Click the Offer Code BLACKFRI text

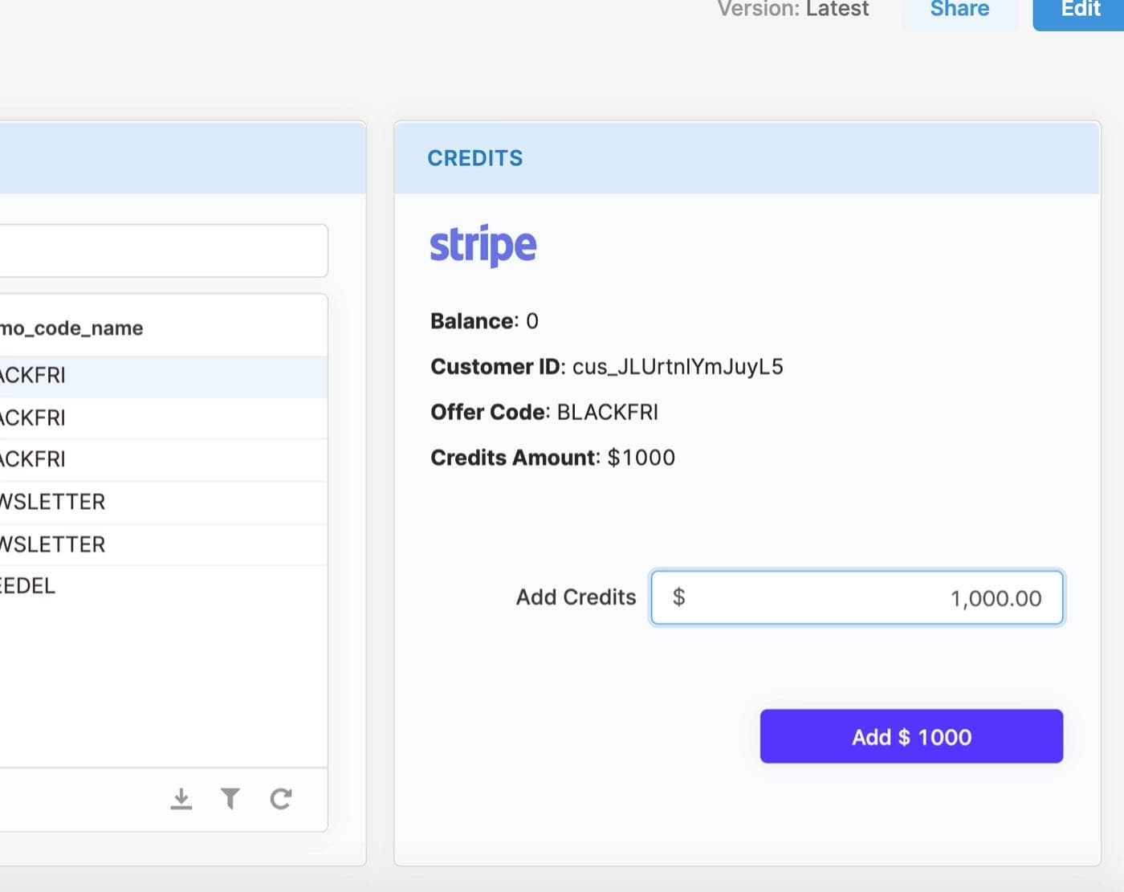(607, 413)
